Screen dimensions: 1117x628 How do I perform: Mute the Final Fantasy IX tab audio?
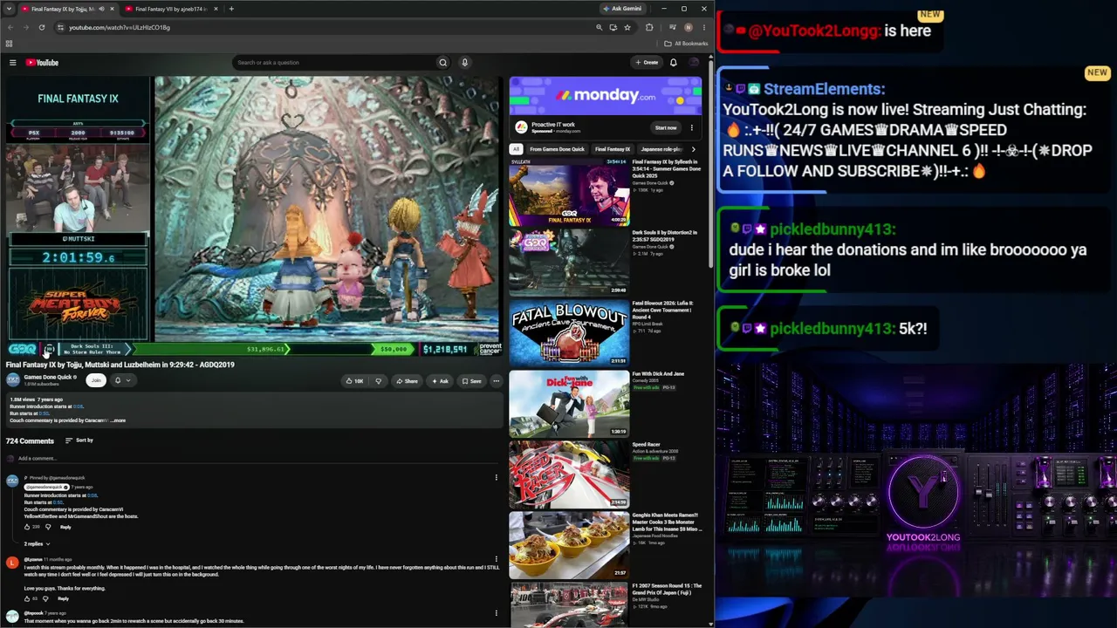(x=101, y=9)
